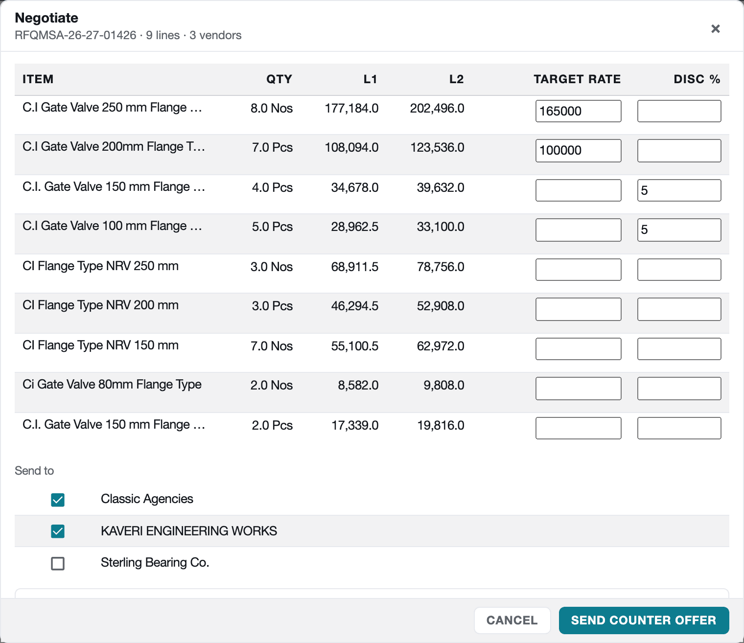This screenshot has width=744, height=643.
Task: Click target rate for CI Flange NRV 150 mm
Action: [578, 349]
